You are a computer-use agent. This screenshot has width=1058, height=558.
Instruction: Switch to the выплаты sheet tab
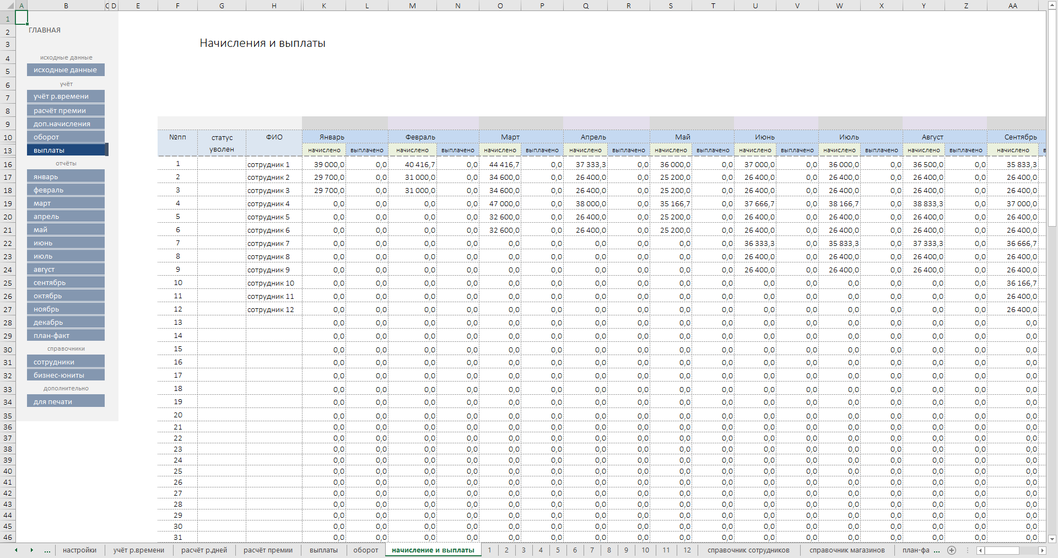pos(323,550)
